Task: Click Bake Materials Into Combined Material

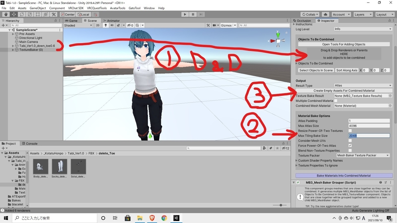Action: (344, 176)
